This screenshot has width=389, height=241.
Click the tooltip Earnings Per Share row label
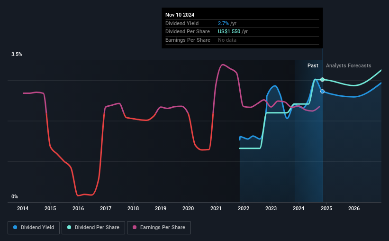click(188, 40)
